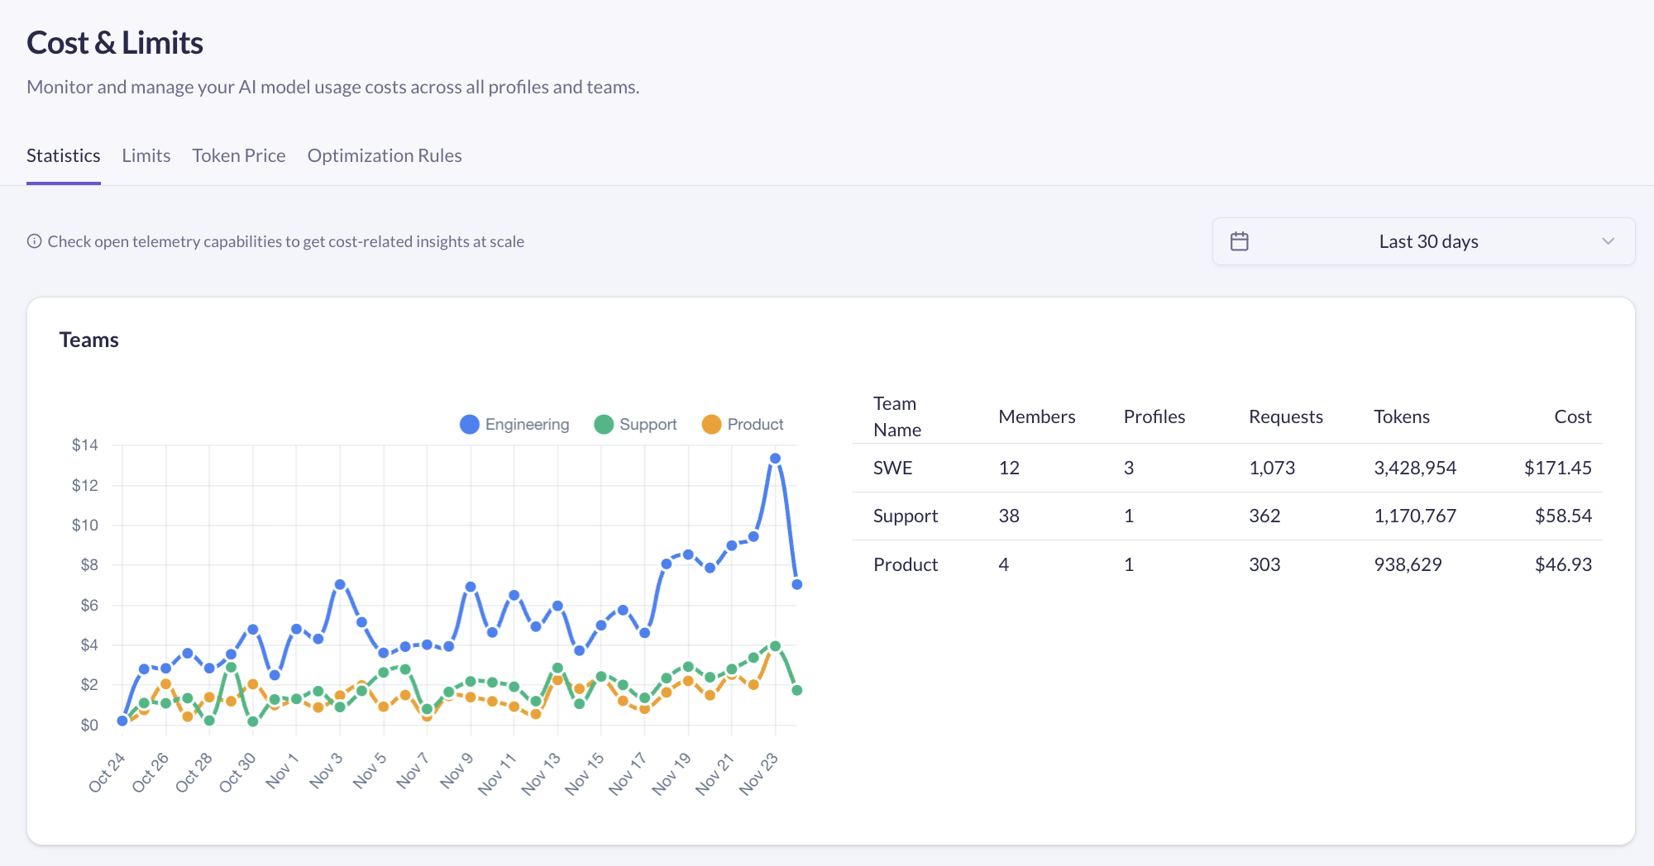Expand the date range chevron arrow
This screenshot has height=866, width=1654.
(1608, 241)
